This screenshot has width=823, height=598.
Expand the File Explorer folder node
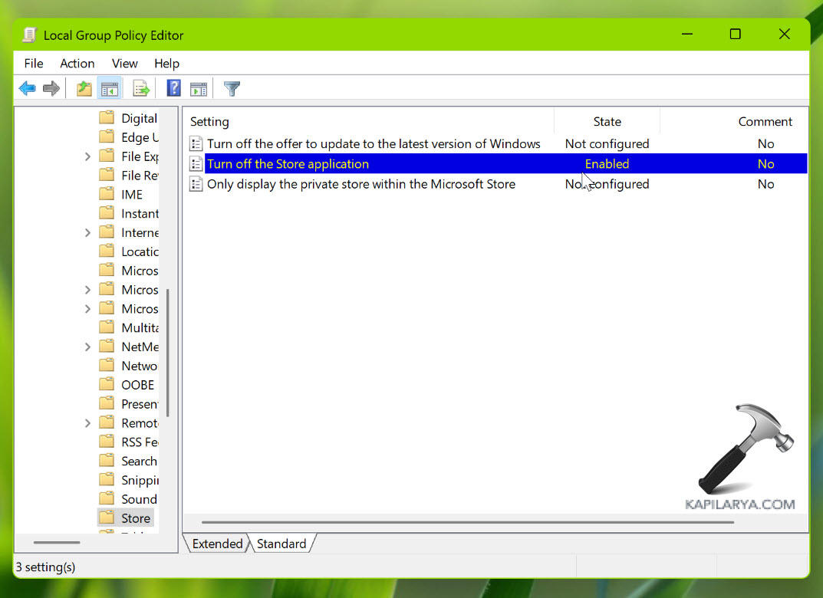coord(87,156)
